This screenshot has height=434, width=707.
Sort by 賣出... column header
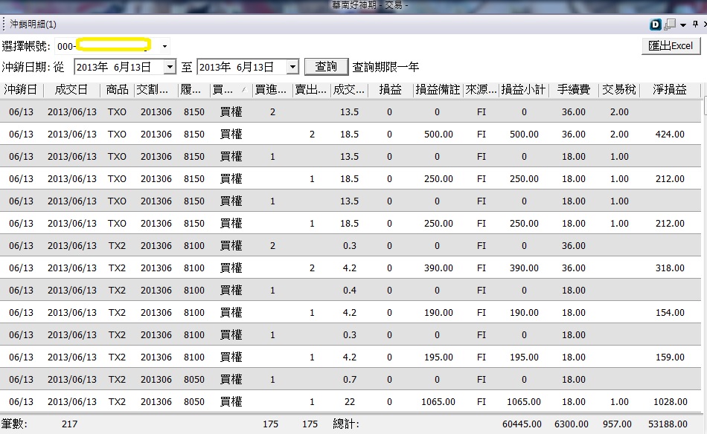[310, 90]
